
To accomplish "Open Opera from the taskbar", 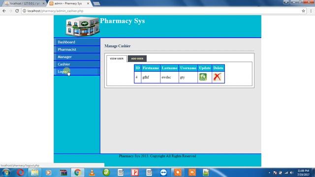I will (20, 173).
